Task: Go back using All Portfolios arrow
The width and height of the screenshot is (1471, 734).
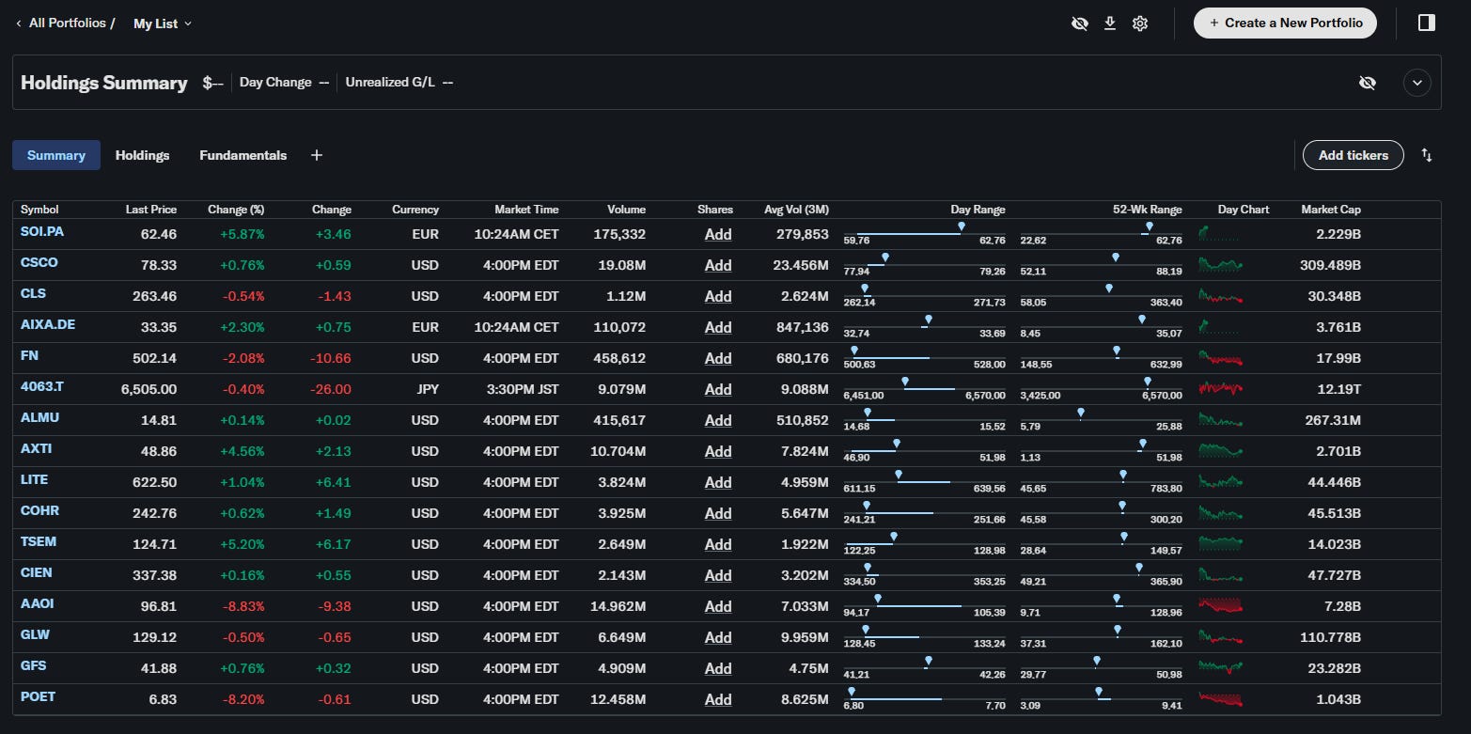Action: 19,23
